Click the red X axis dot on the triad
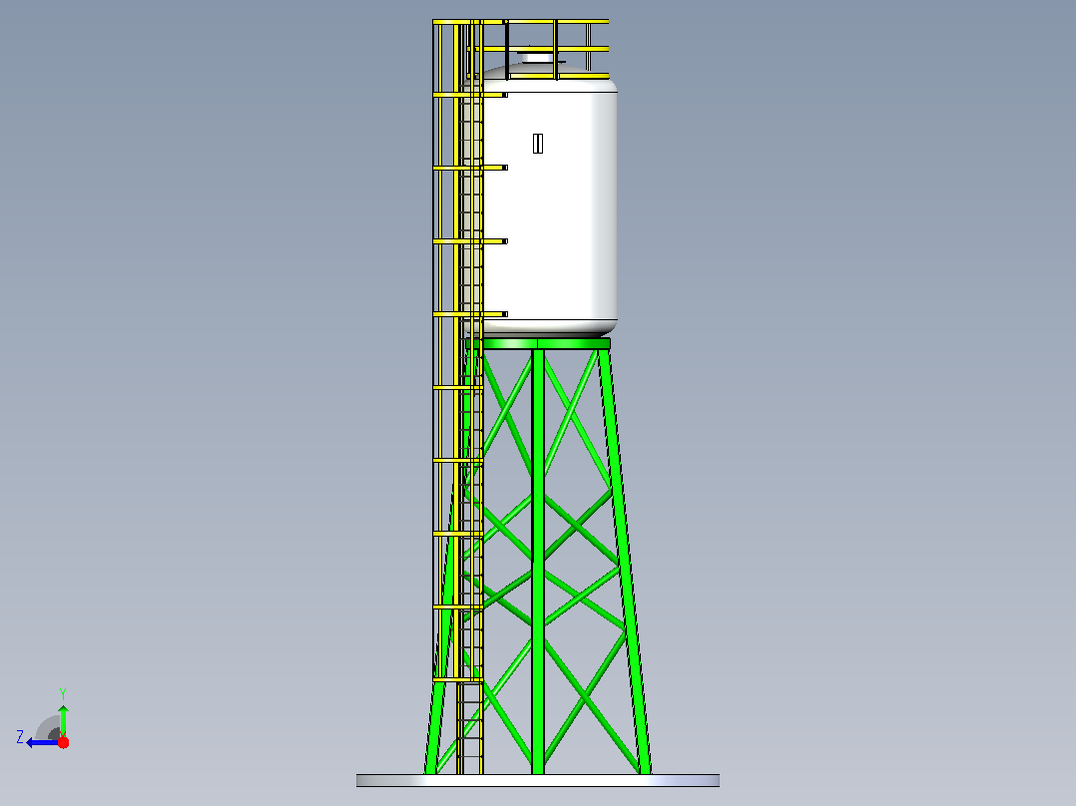The image size is (1076, 806). point(63,742)
